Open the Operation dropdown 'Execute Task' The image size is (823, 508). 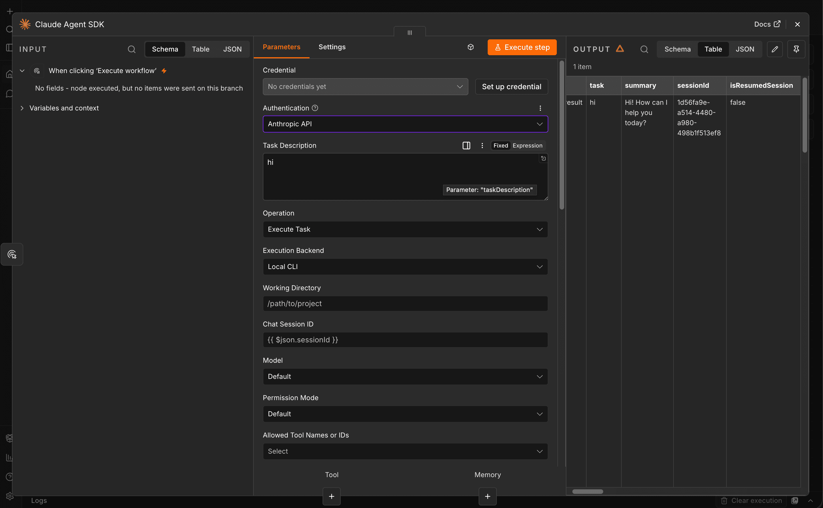tap(405, 229)
